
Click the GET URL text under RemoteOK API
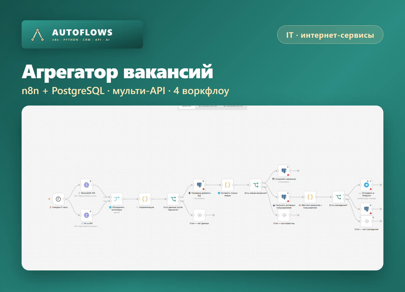pyautogui.click(x=86, y=196)
